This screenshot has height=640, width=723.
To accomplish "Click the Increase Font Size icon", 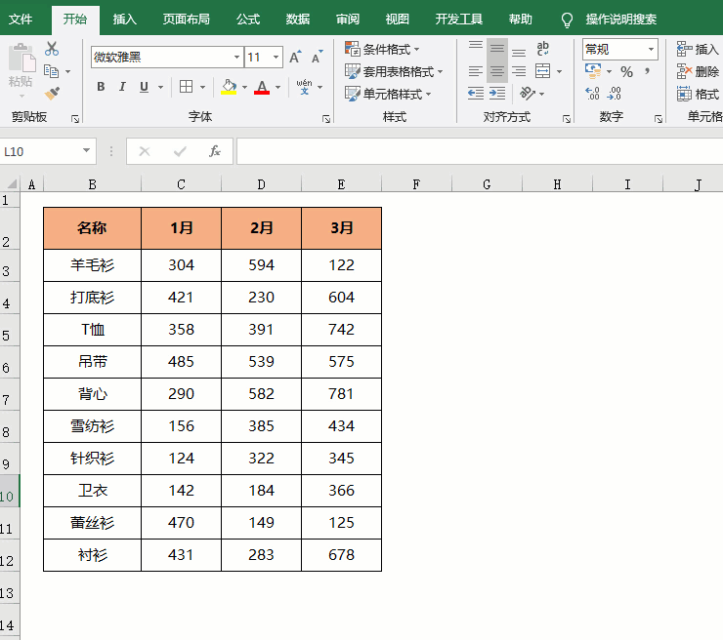I will pos(296,58).
